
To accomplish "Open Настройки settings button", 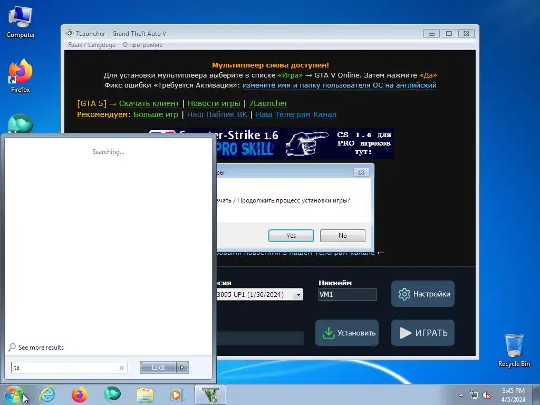I will (423, 294).
